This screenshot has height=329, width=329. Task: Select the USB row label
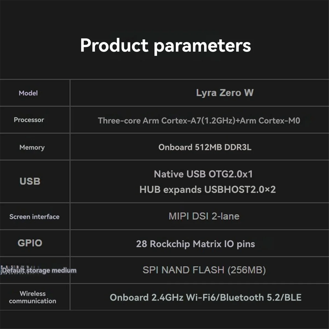coord(30,181)
